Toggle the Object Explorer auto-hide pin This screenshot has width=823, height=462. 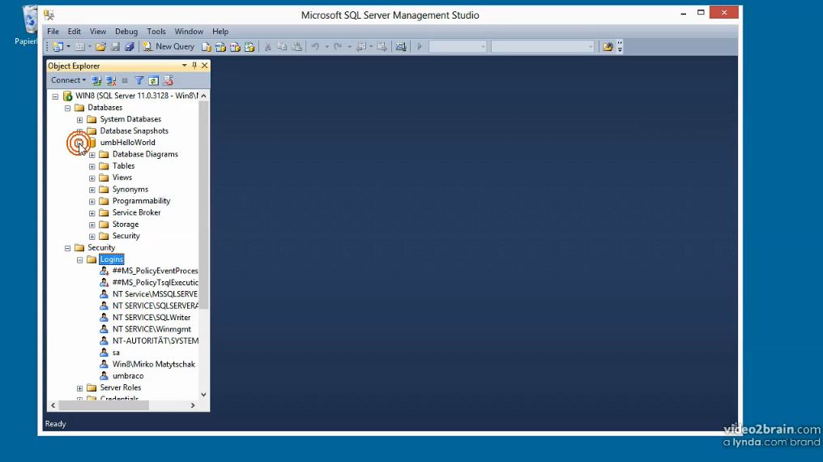click(x=194, y=66)
